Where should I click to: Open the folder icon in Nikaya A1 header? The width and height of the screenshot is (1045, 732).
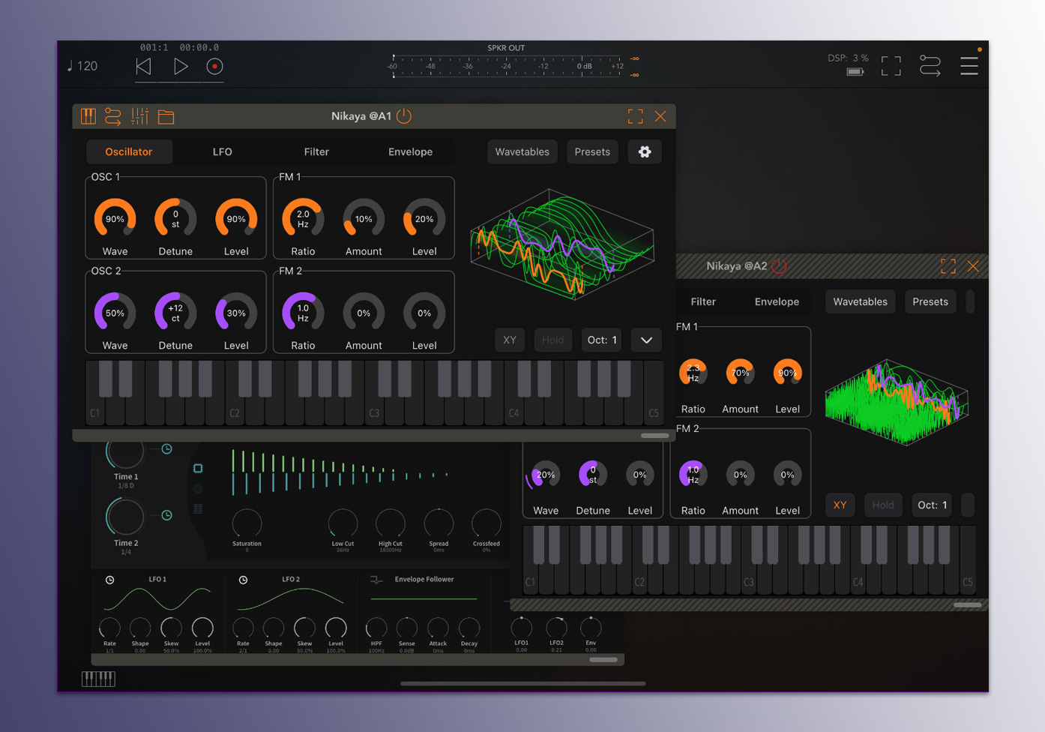click(x=166, y=116)
